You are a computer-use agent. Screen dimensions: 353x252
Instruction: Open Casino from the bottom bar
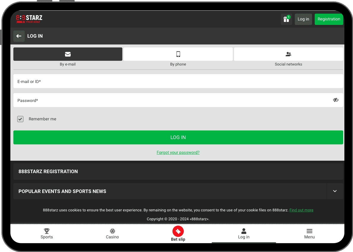tap(112, 234)
